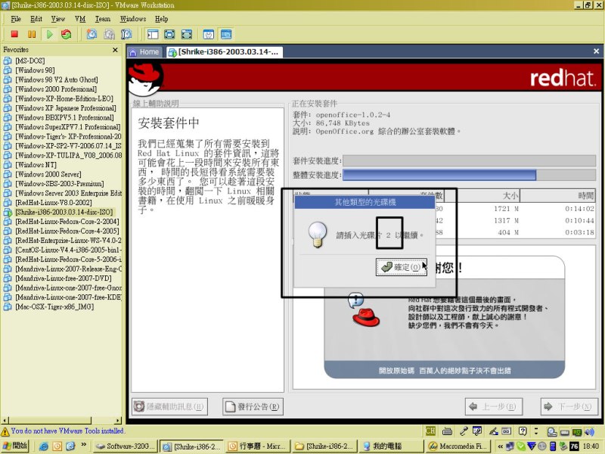Screen dimensions: 605x454
Task: Click the 上一步(B) back button
Action: coord(494,406)
